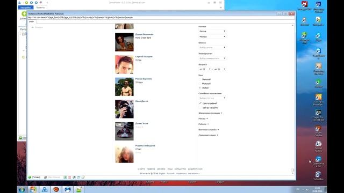Expand the Работа filter section
This screenshot has width=344, height=193.
pyautogui.click(x=203, y=124)
